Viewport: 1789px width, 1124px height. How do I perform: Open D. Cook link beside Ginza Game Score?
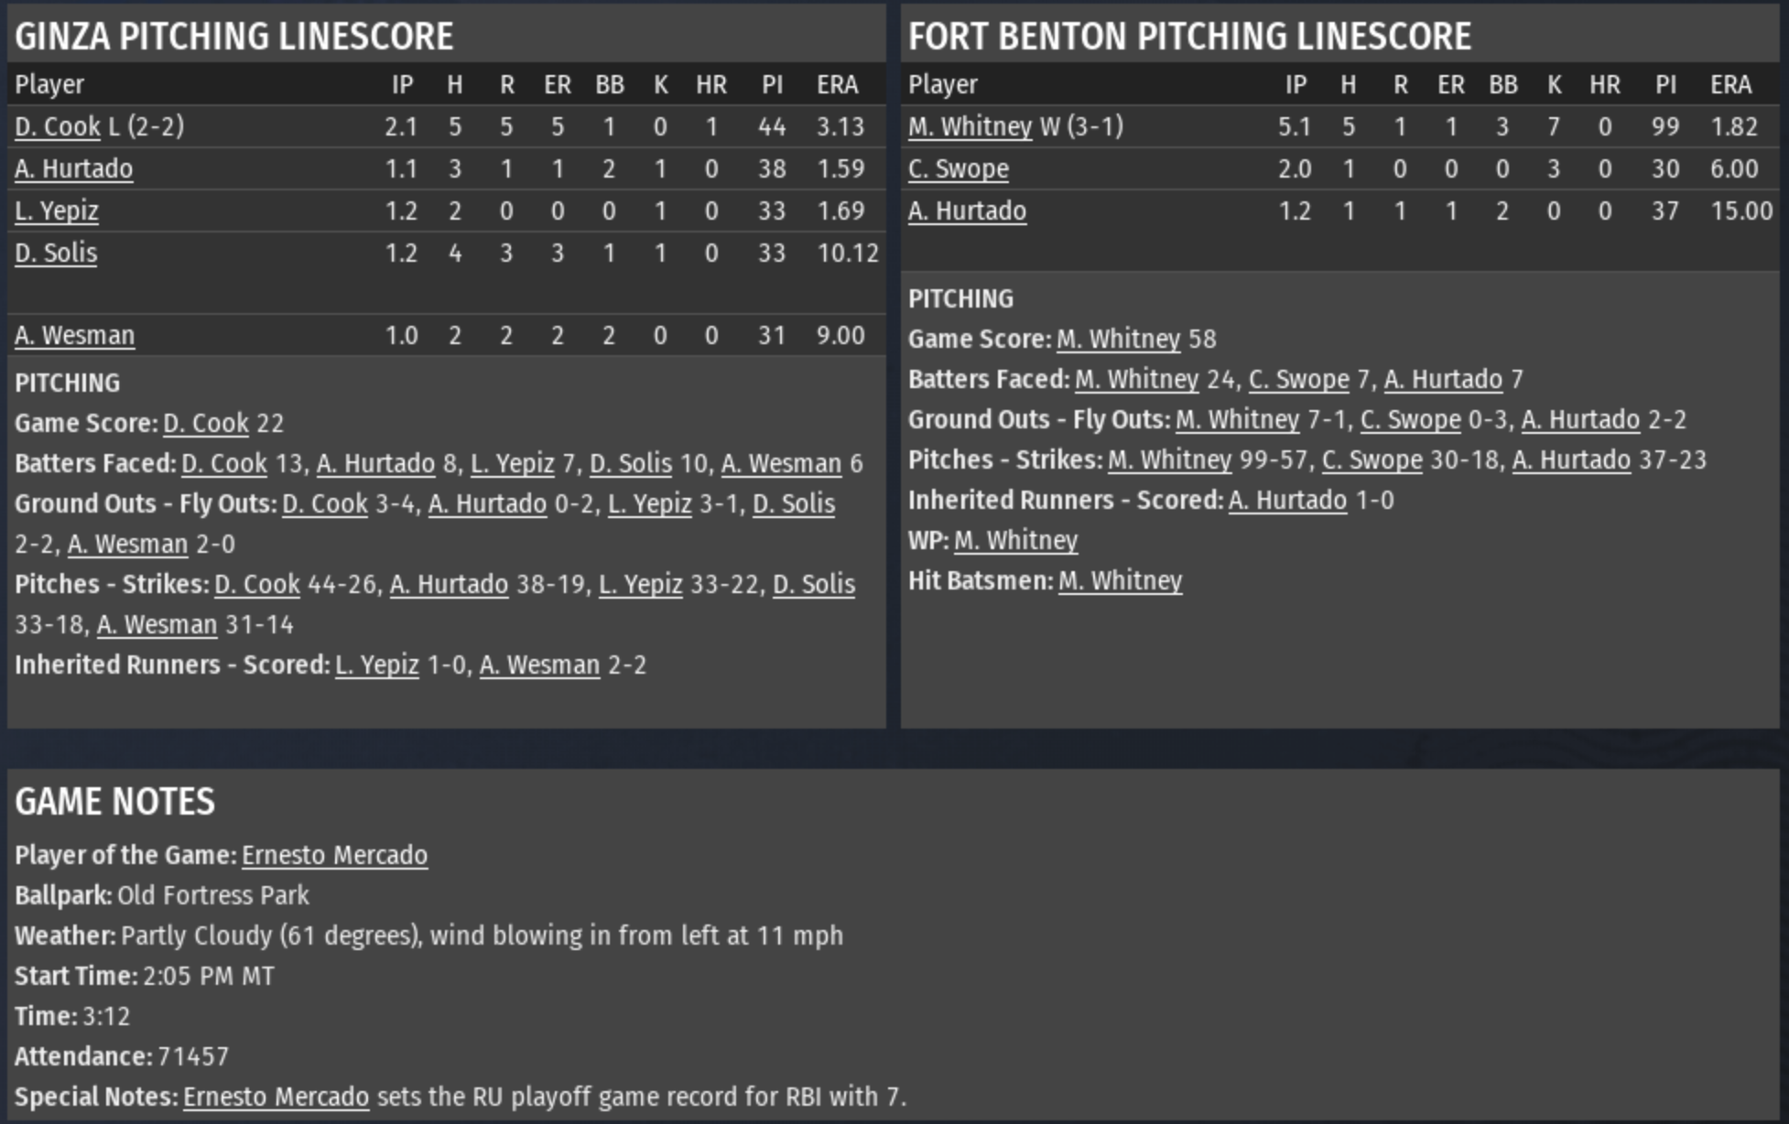[x=206, y=423]
